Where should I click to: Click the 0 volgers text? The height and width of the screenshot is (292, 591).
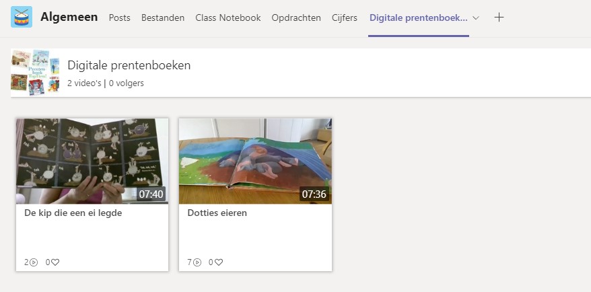click(x=127, y=83)
